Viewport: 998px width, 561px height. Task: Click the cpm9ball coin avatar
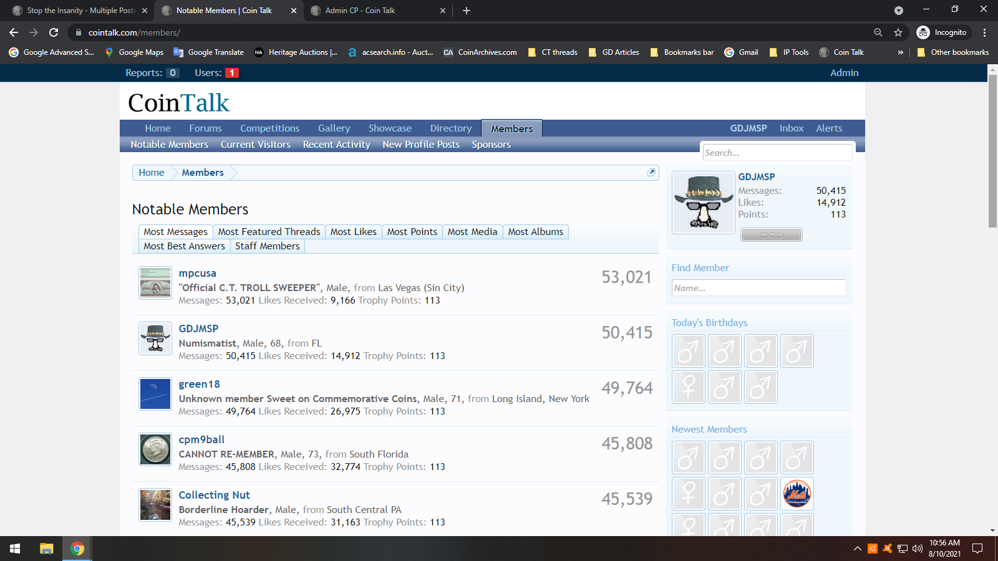[x=155, y=450]
